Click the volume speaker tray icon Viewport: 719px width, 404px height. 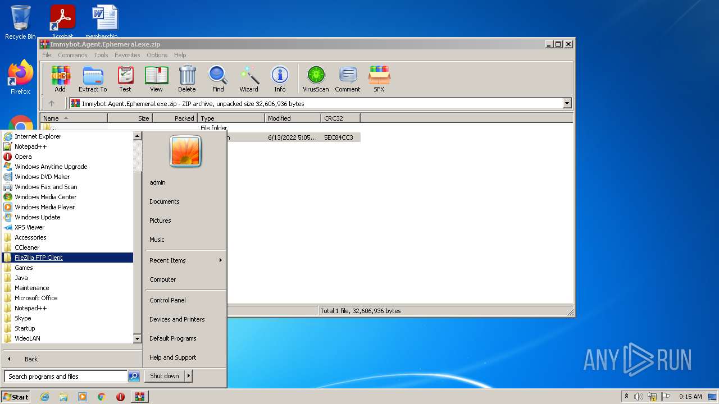click(639, 397)
